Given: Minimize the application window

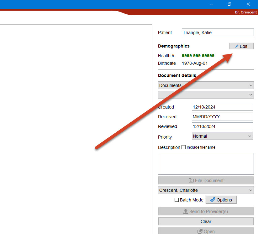Looking at the screenshot, I should pos(211,4).
